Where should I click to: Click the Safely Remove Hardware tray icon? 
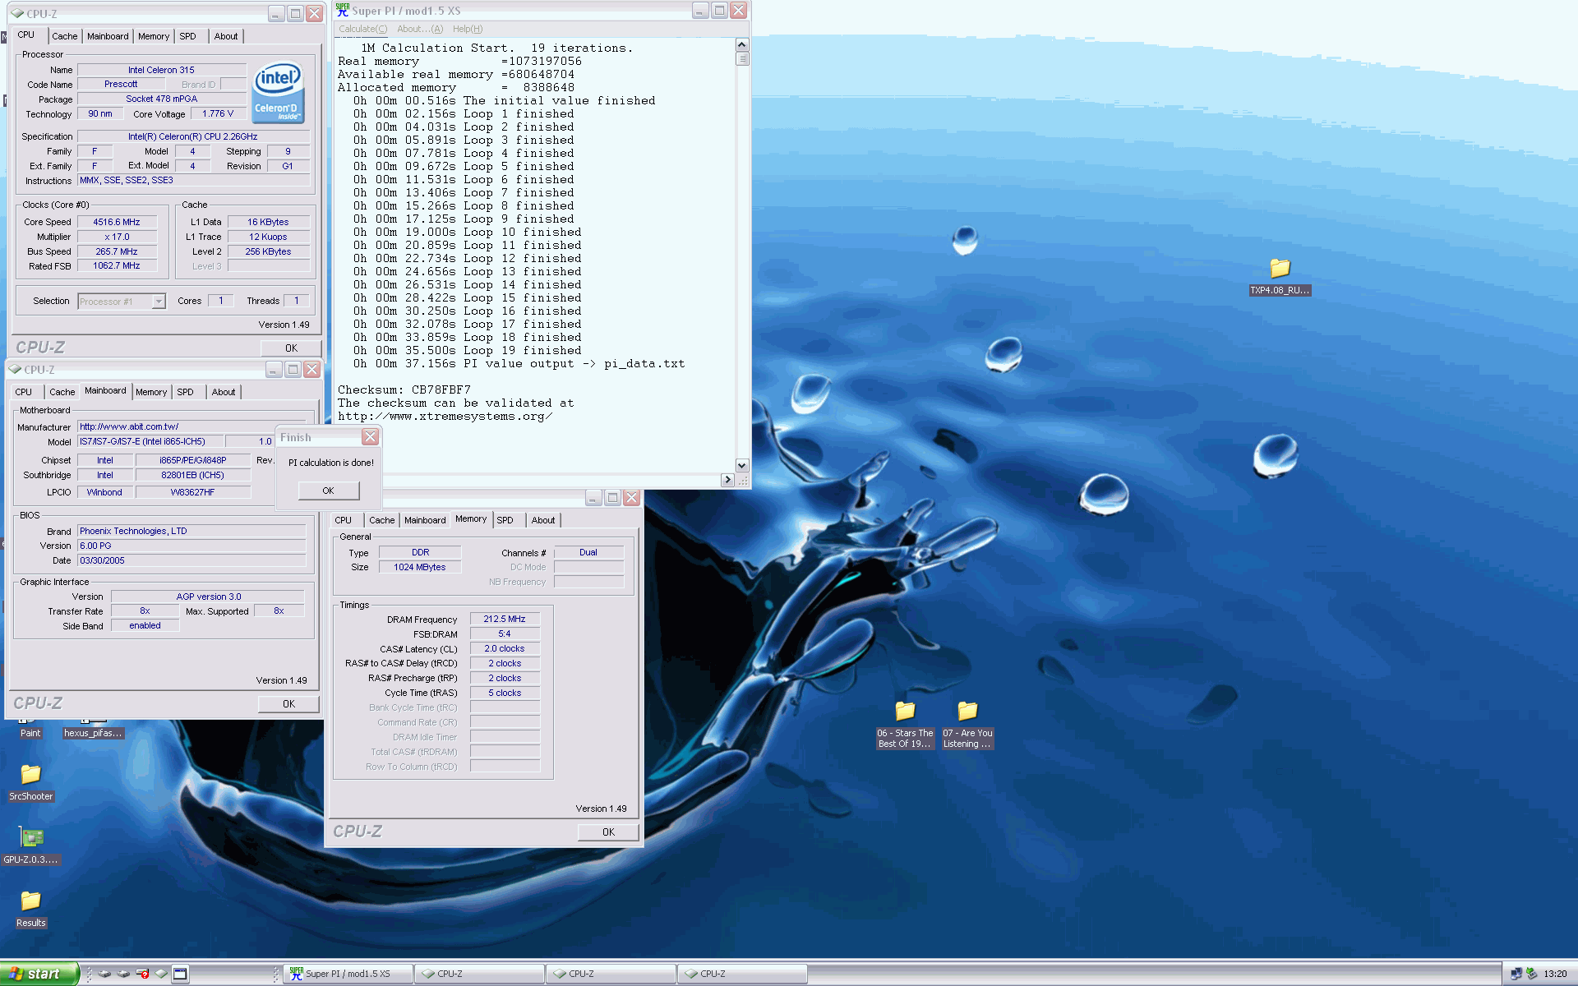click(x=1532, y=974)
